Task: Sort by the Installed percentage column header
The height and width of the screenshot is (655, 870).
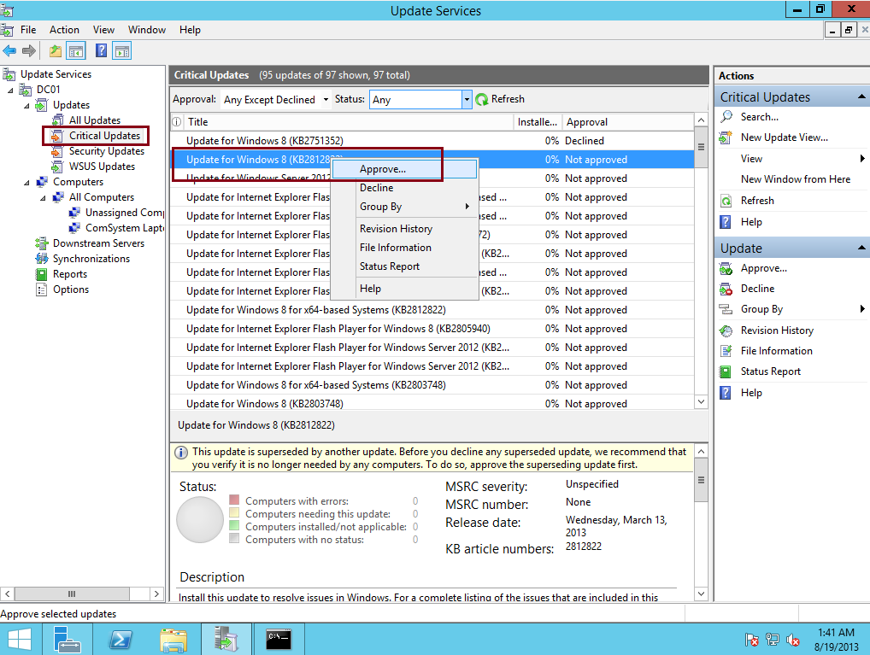Action: coord(538,122)
